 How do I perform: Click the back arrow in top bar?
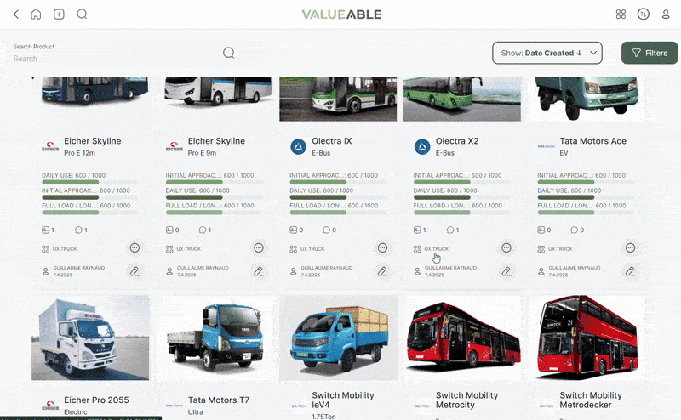15,14
